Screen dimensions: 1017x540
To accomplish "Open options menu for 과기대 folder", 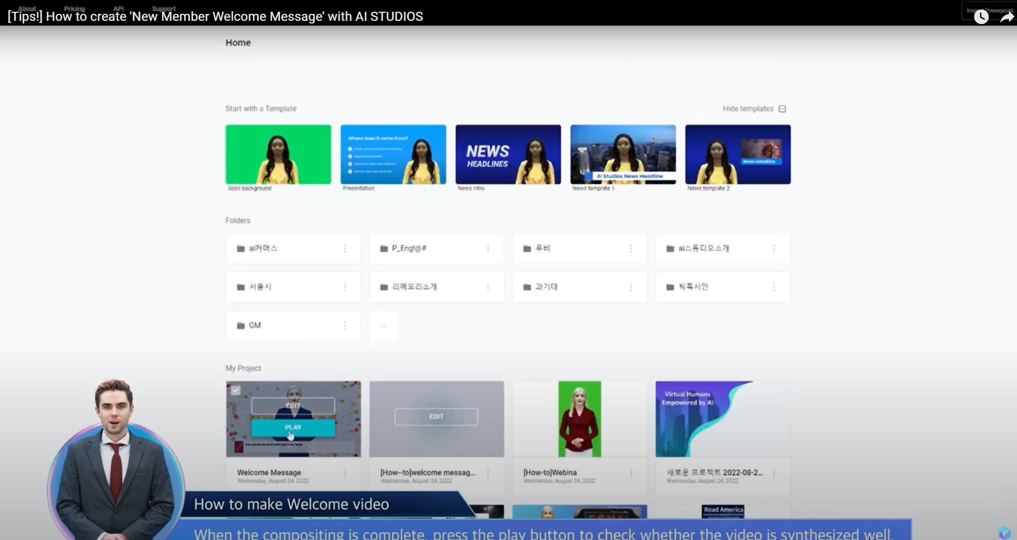I will [x=631, y=287].
